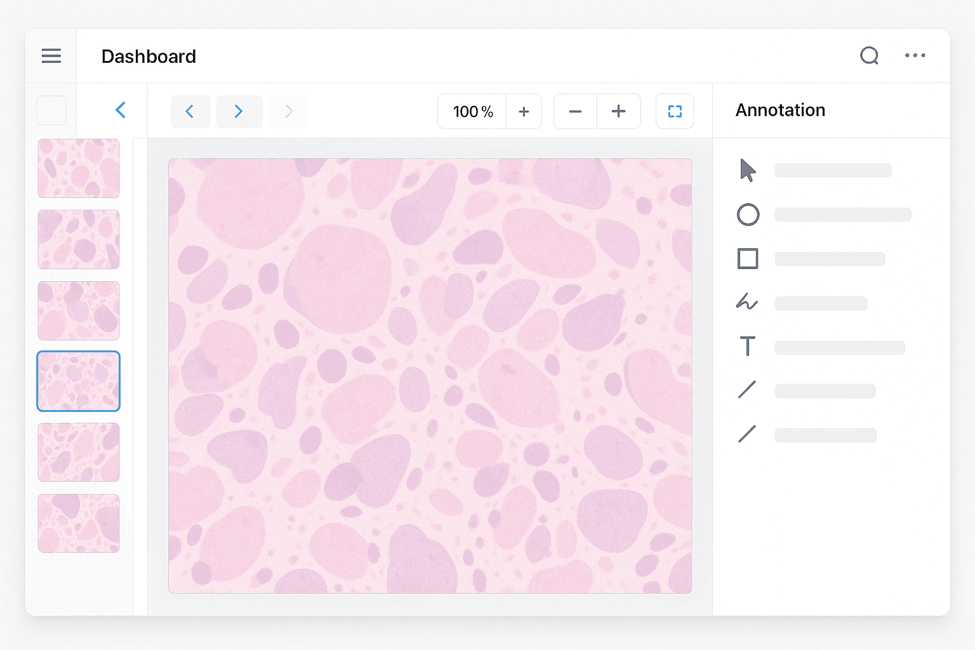Click the highlighted fourth thumbnail
The height and width of the screenshot is (650, 975).
(x=79, y=381)
